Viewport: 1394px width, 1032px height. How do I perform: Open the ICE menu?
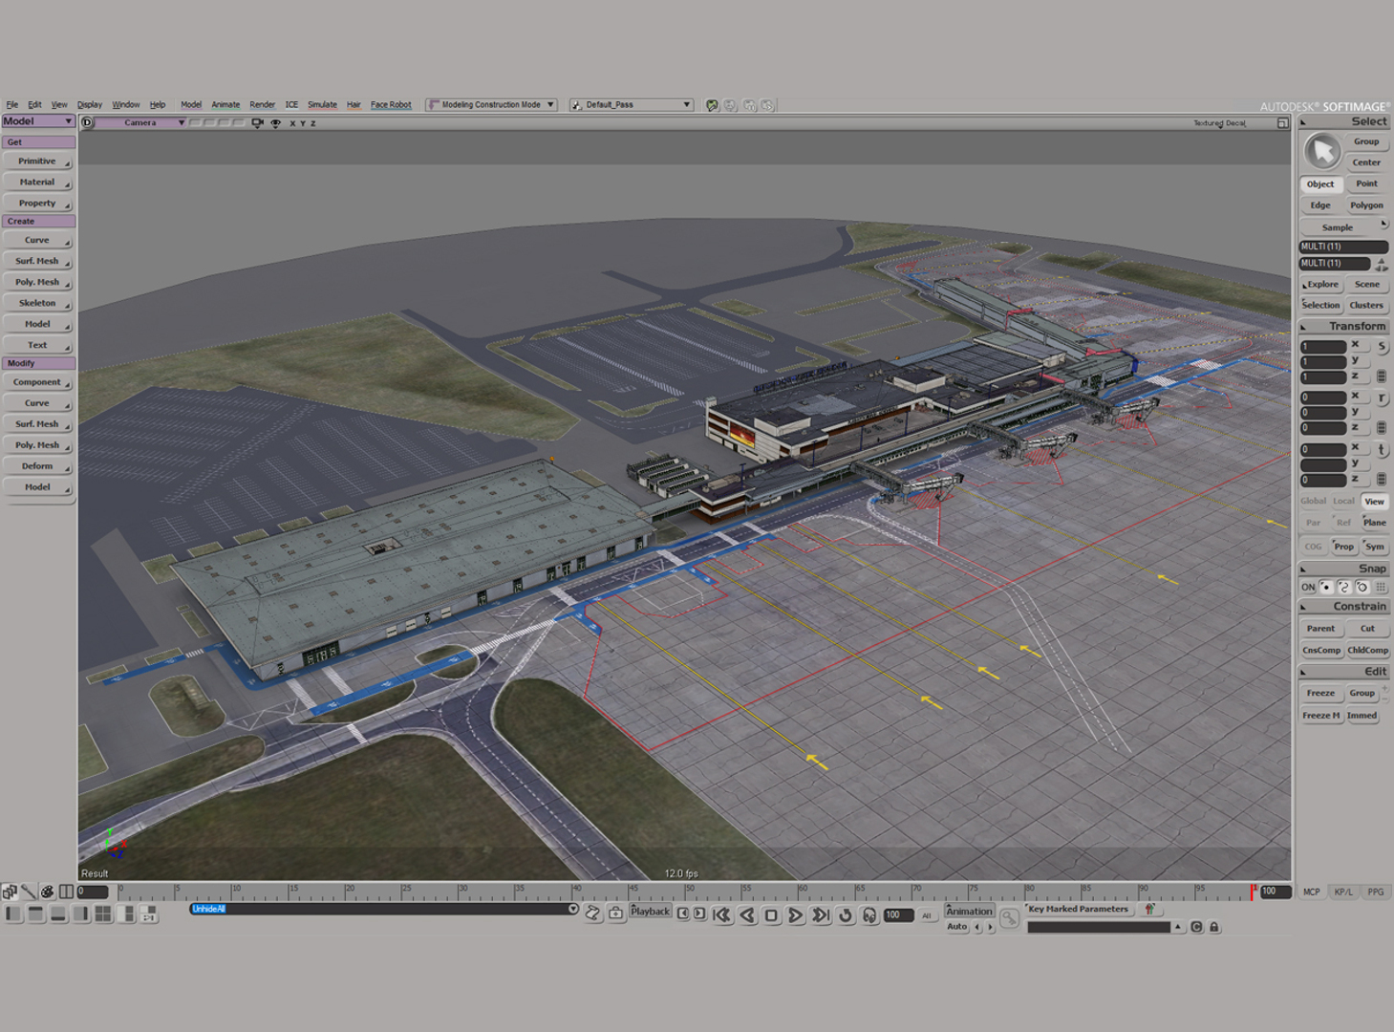tap(291, 105)
